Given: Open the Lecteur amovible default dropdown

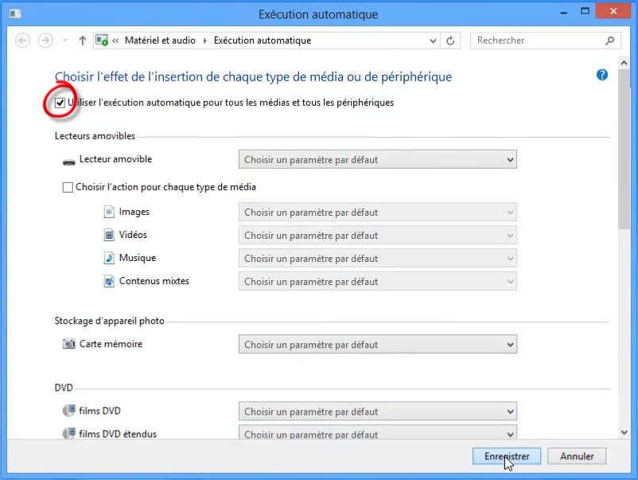Looking at the screenshot, I should (377, 160).
